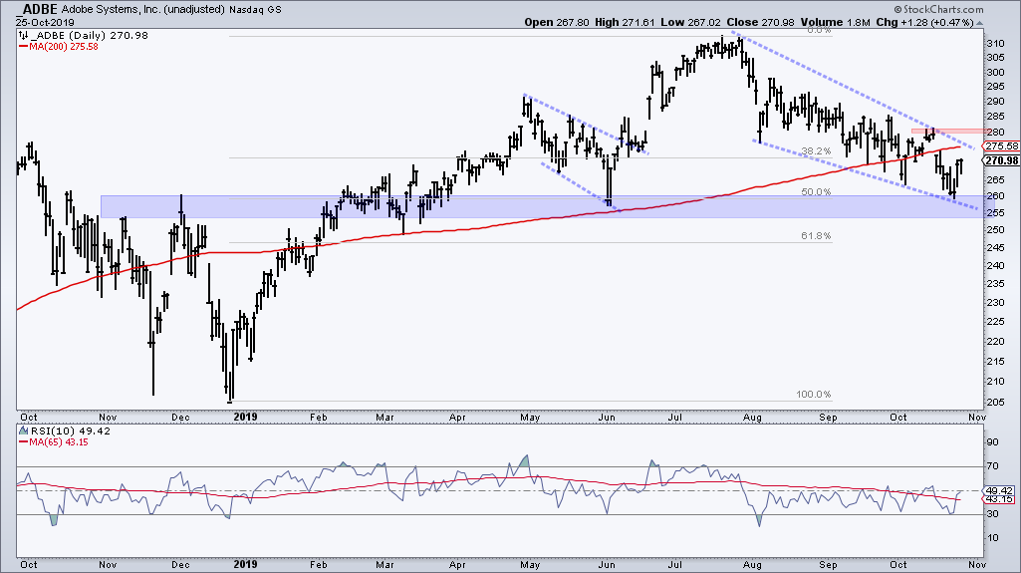Screen dimensions: 1021x573
Task: Click the 70 level on RSI axis
Action: tap(992, 465)
